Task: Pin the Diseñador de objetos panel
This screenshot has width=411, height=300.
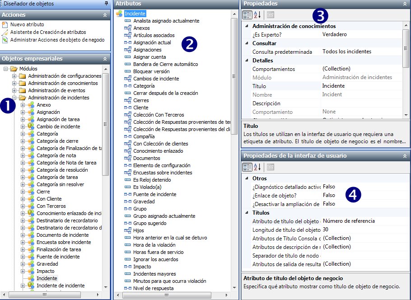Action: (106, 4)
